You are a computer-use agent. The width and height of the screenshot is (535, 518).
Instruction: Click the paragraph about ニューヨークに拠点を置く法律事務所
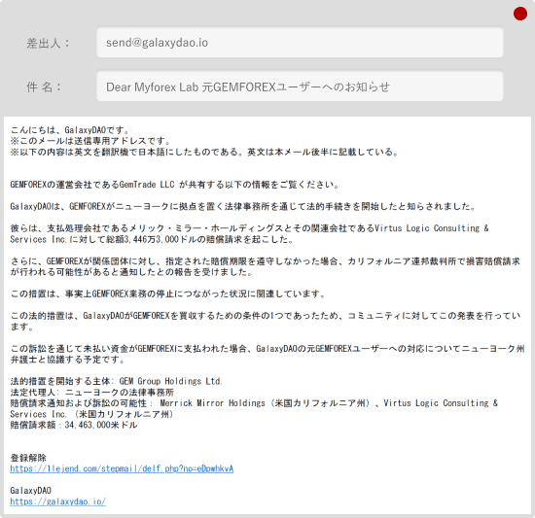(242, 206)
